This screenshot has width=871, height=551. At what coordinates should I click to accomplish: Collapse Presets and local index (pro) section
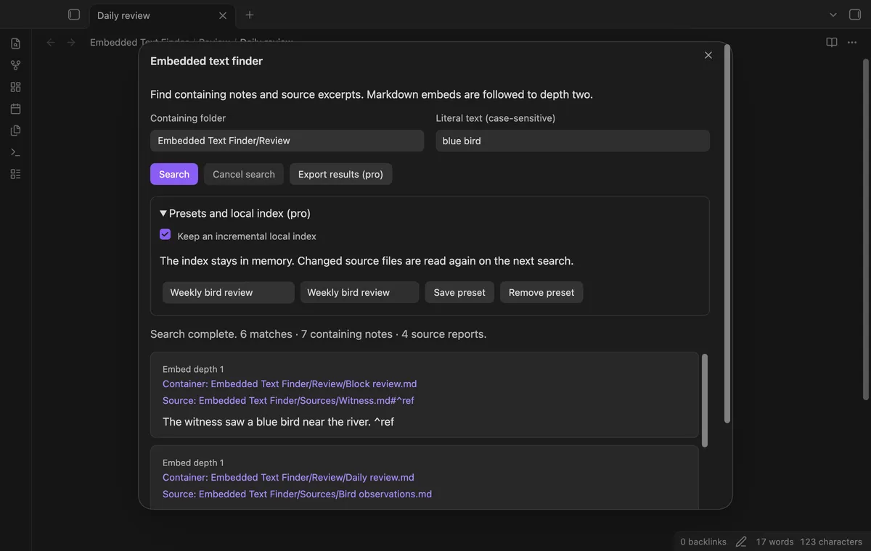[235, 213]
